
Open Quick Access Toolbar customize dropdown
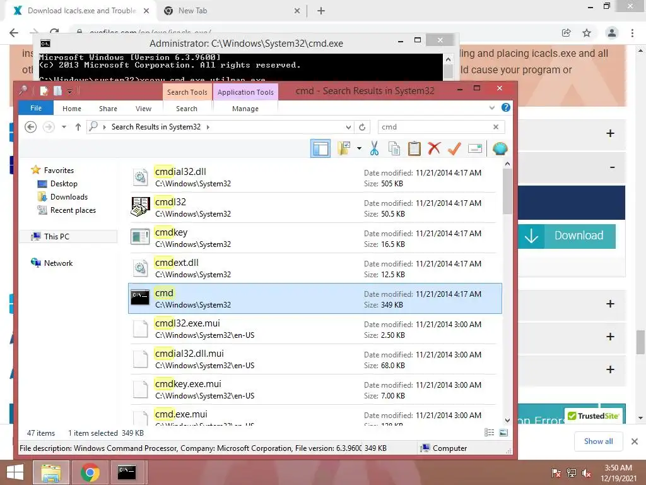click(x=69, y=91)
